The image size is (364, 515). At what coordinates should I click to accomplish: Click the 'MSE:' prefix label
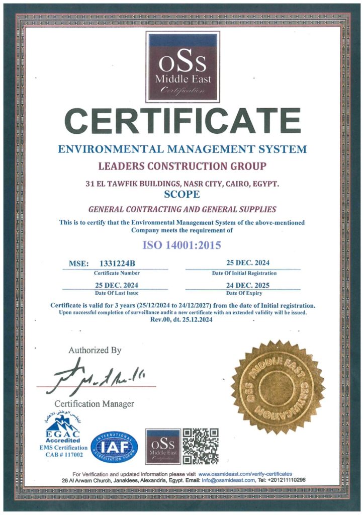point(79,264)
